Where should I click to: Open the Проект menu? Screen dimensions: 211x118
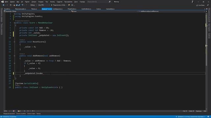coord(27,2)
